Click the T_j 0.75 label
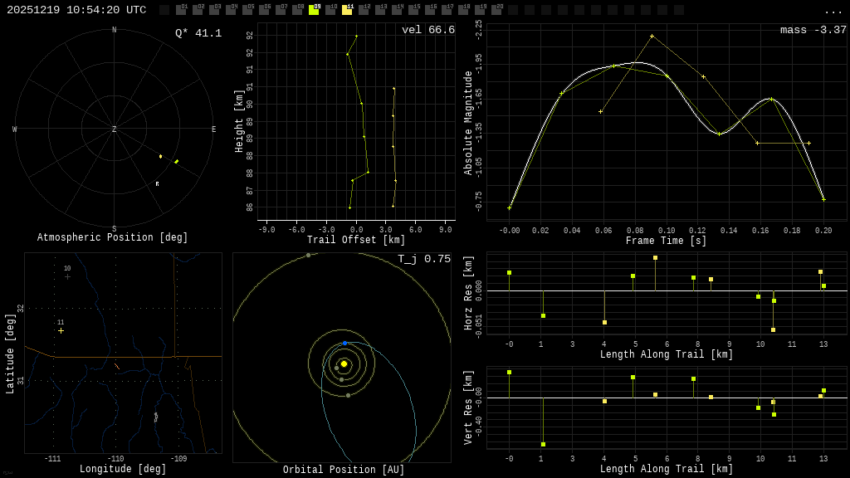Image resolution: width=850 pixels, height=478 pixels. [x=424, y=259]
